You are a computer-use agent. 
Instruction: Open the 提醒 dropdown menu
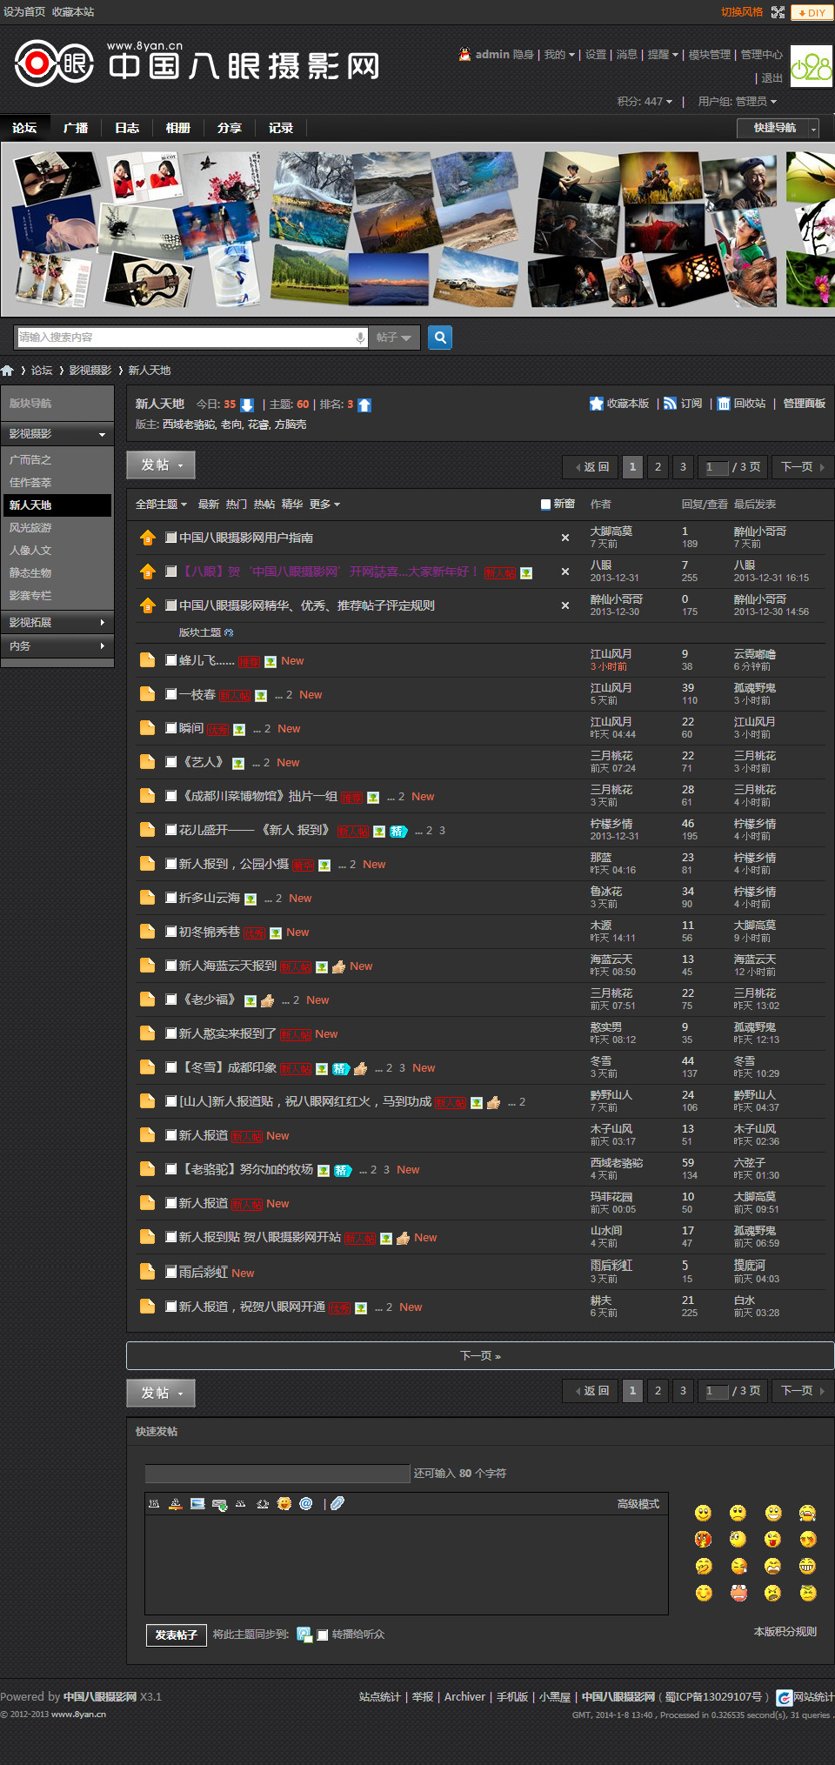pos(663,55)
